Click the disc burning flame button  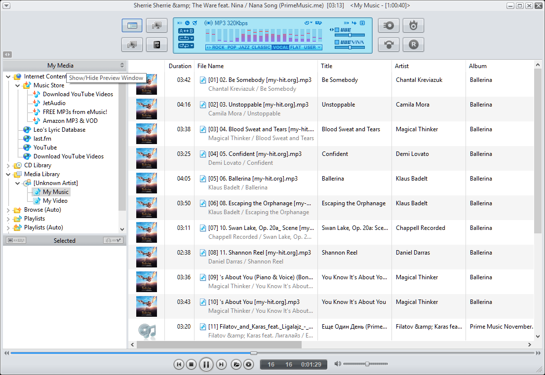click(413, 26)
